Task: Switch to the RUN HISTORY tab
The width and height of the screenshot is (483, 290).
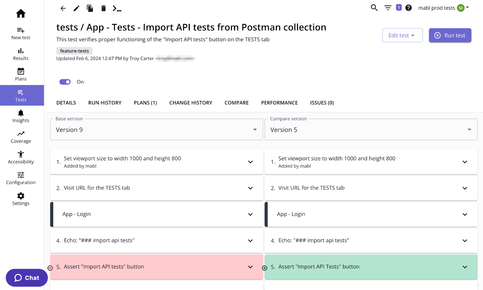Action: 105,103
